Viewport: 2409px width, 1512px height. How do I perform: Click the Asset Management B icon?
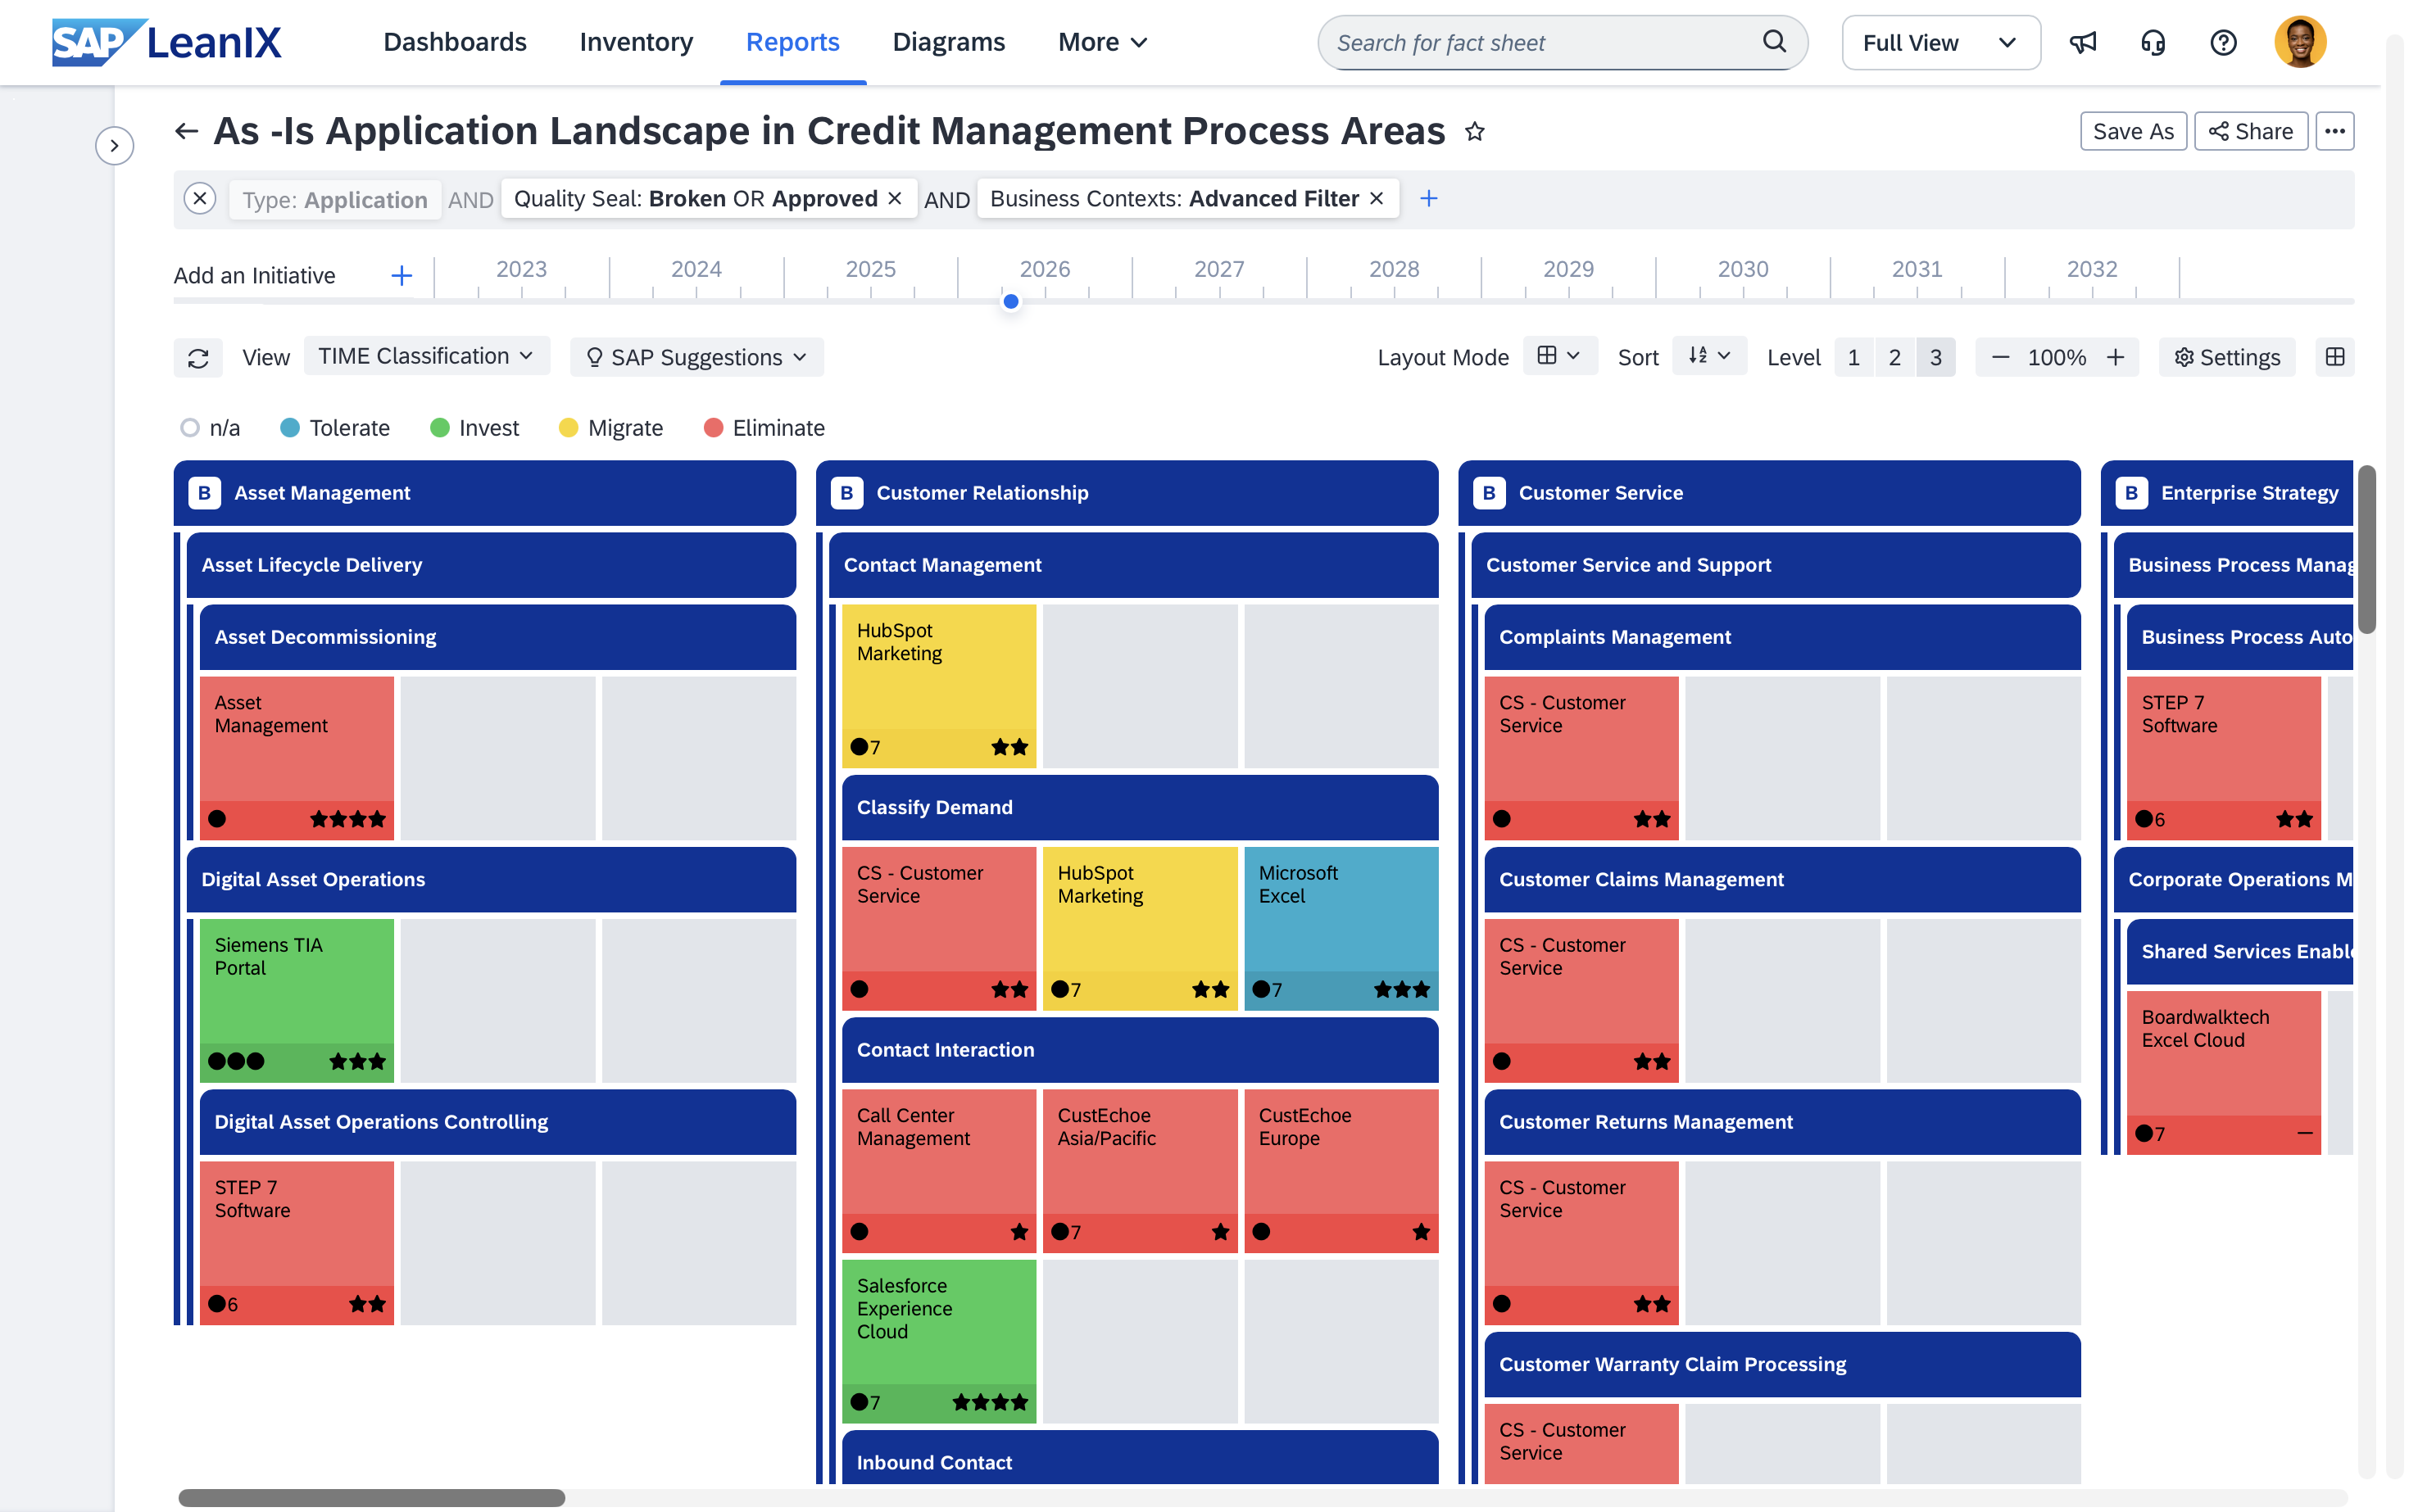click(204, 492)
